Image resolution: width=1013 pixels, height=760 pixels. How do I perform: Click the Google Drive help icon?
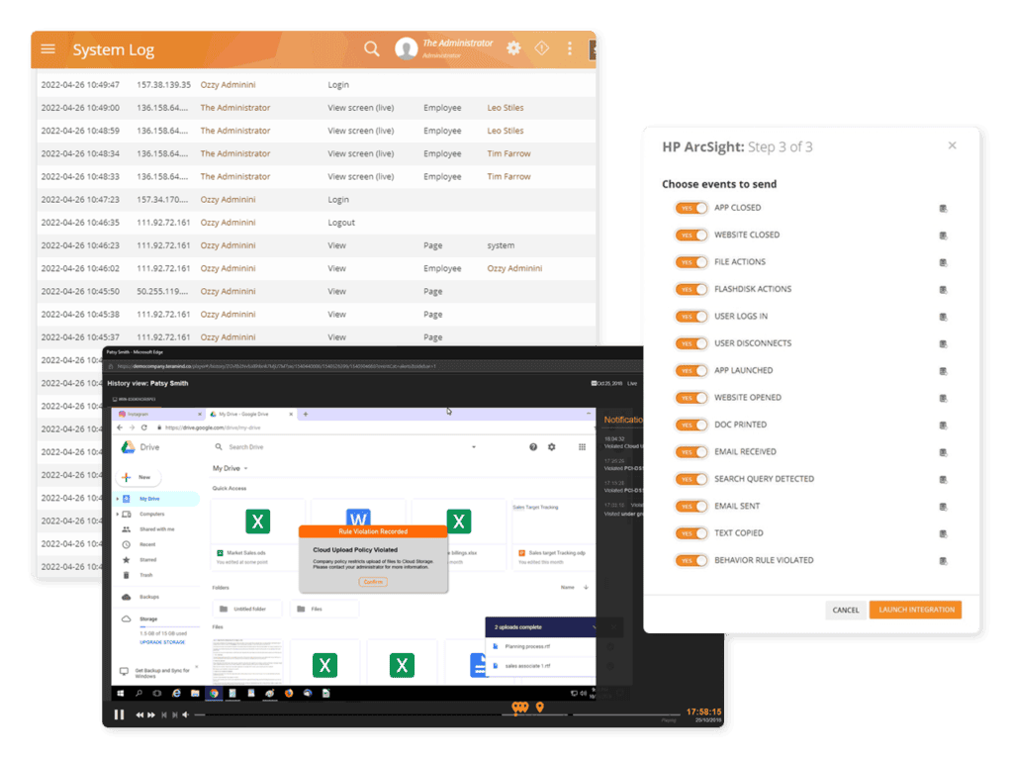pyautogui.click(x=533, y=447)
